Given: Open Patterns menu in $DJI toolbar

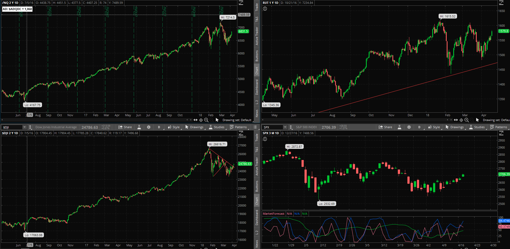Looking at the screenshot, I should click(x=238, y=127).
